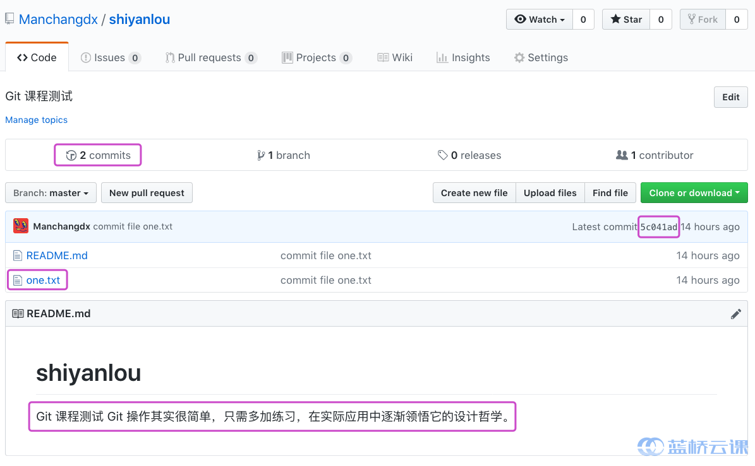The width and height of the screenshot is (755, 466).
Task: Click the 14 hours ago timestamp on one.txt row
Action: tap(708, 280)
